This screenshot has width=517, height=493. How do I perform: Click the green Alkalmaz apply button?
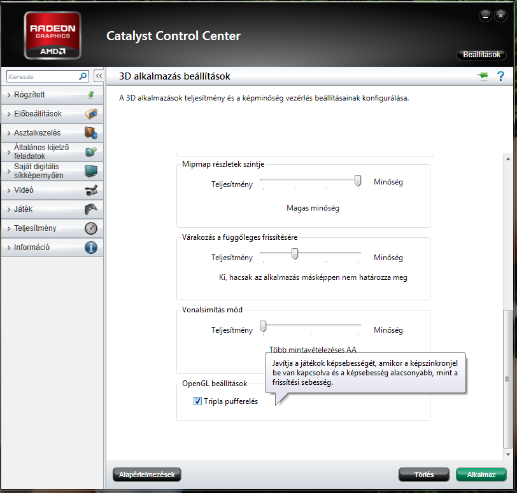pos(481,475)
